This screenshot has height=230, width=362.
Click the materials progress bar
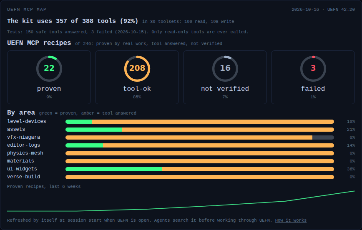coord(200,161)
